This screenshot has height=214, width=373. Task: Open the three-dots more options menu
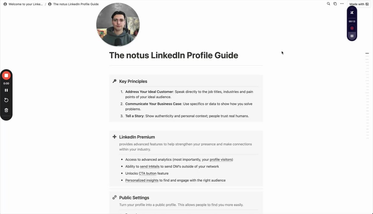tap(342, 4)
